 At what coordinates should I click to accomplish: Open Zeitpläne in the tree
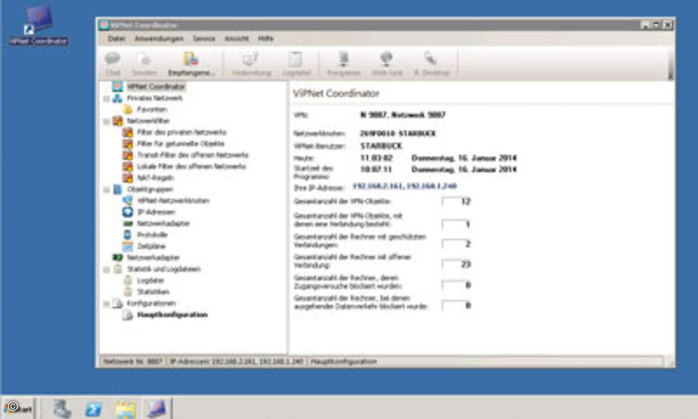coord(151,246)
